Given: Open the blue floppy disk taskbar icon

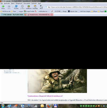Looking at the screenshot, I should [x=55, y=106].
